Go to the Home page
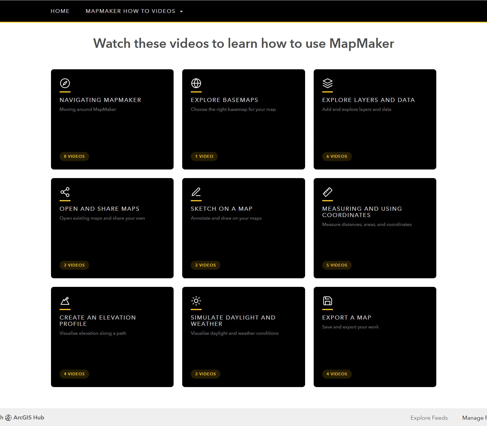Screen dimensions: 487x426 [x=60, y=11]
